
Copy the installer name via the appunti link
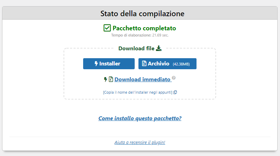(x=138, y=92)
